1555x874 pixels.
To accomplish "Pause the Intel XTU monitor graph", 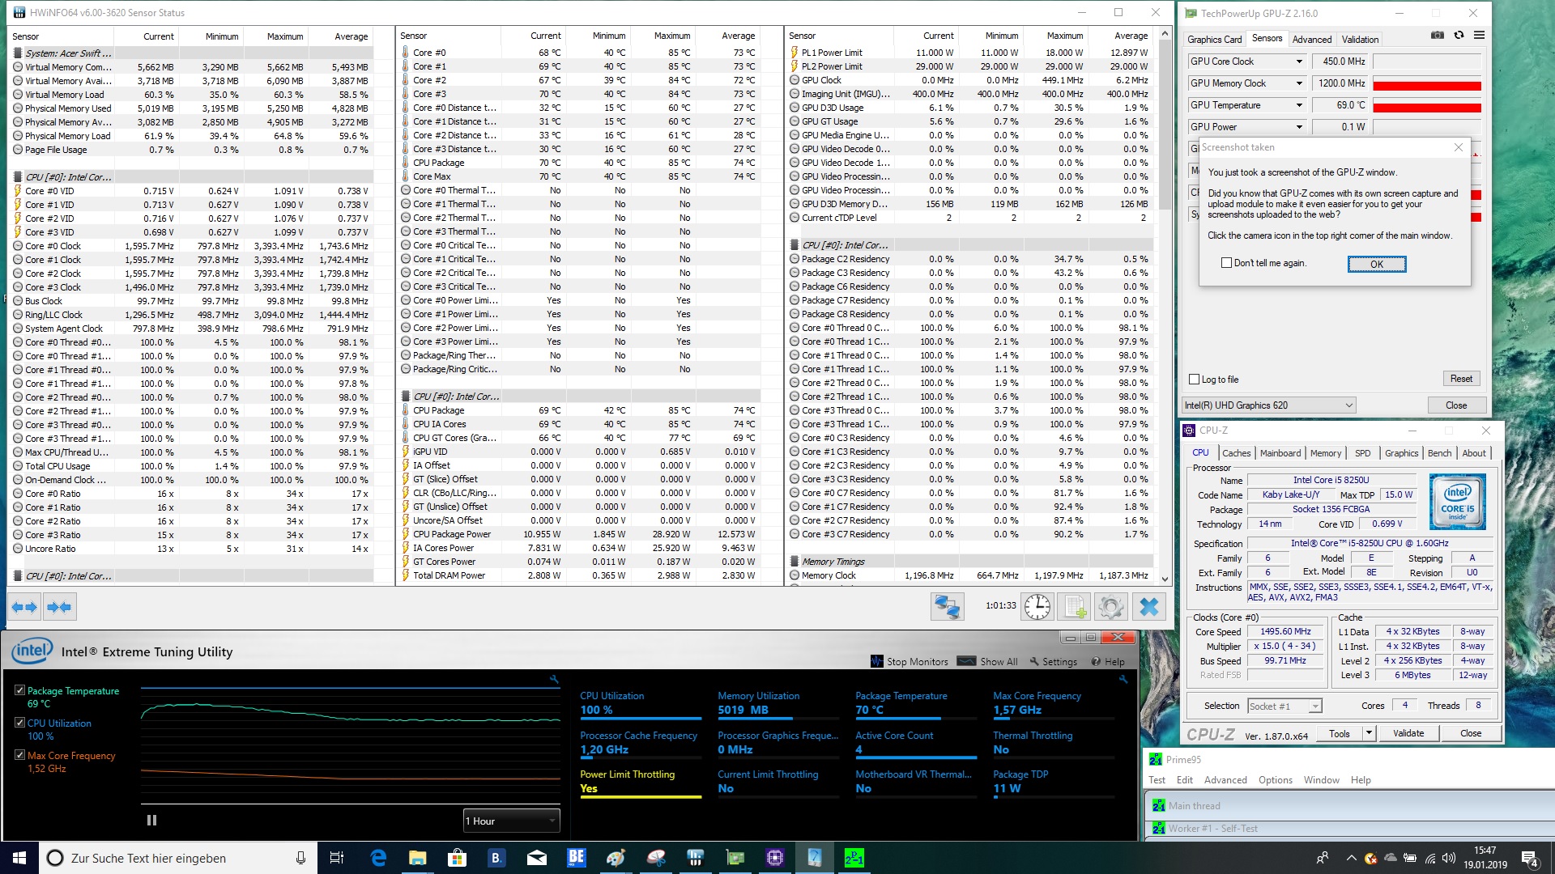I will click(151, 821).
